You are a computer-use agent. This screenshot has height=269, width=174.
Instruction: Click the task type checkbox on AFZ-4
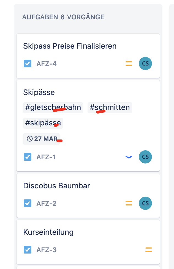pos(28,64)
